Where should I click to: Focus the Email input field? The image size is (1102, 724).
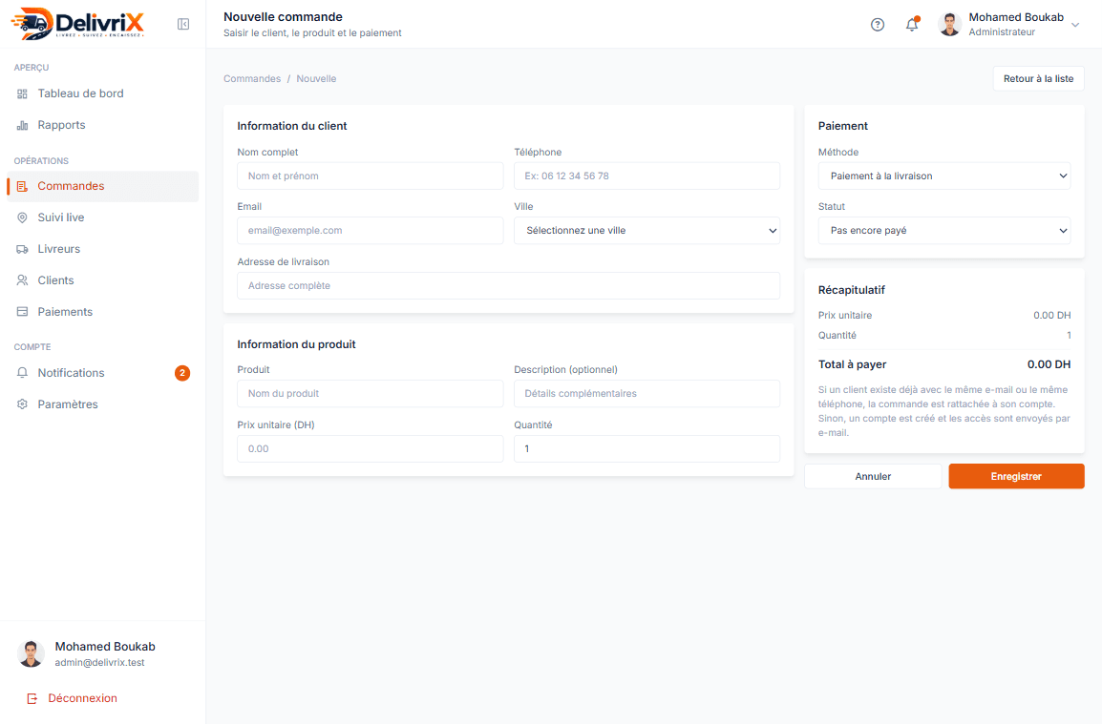click(371, 230)
